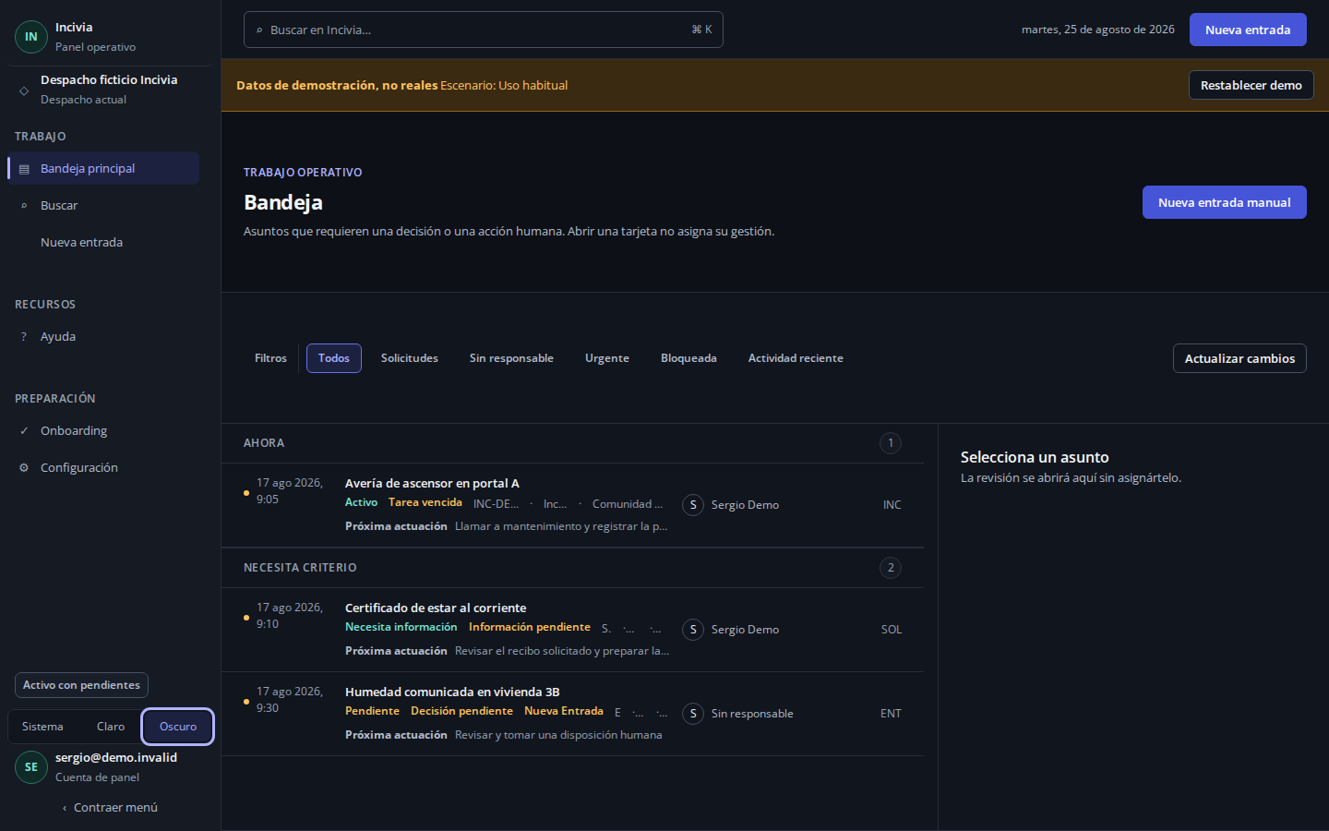The image size is (1329, 831).
Task: Click the Información pendiente tag
Action: tap(530, 627)
